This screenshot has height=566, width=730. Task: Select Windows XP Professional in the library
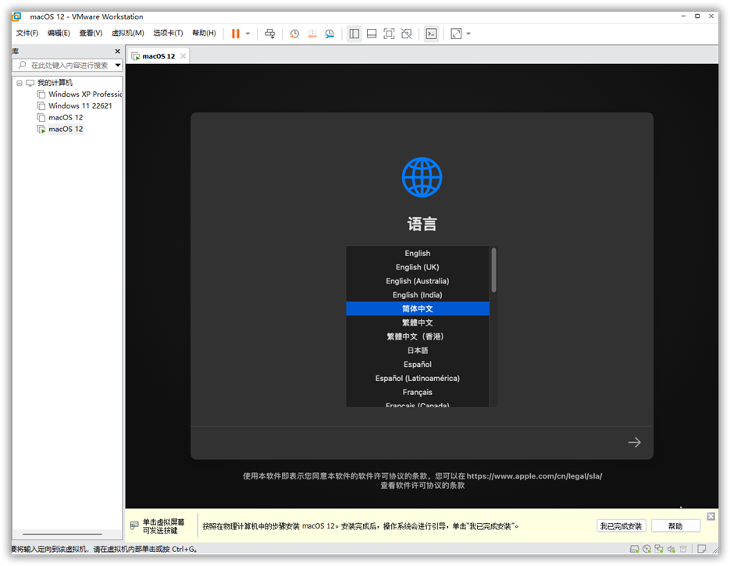click(85, 94)
